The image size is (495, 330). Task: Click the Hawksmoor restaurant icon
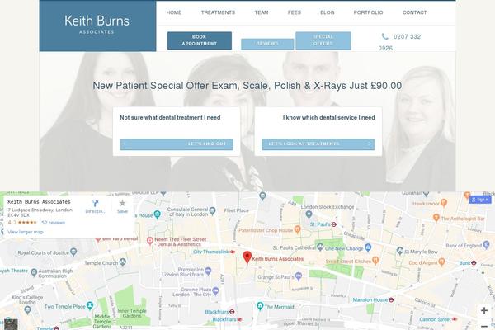pos(444,203)
